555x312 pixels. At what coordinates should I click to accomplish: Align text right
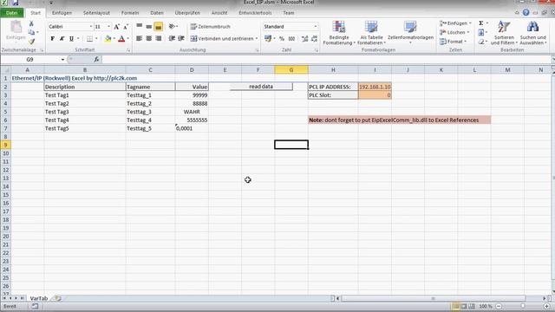click(159, 38)
